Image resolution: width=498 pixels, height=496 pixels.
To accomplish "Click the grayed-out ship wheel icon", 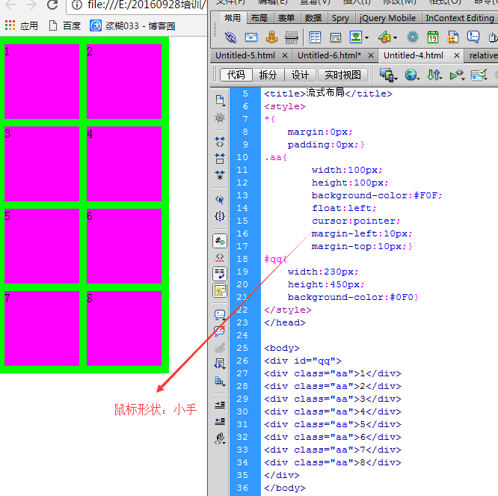I will [x=219, y=118].
